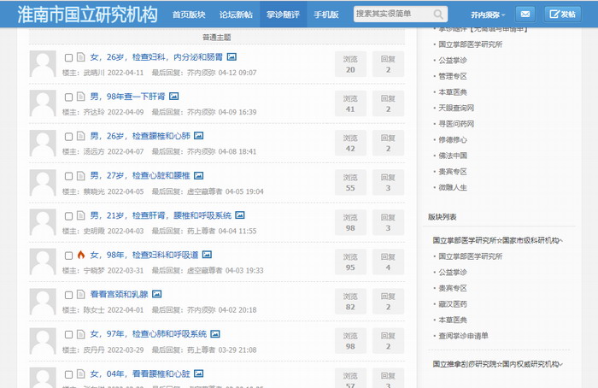Open 查阅掌诊申请单 board link
Image resolution: width=598 pixels, height=388 pixels.
pyautogui.click(x=463, y=336)
